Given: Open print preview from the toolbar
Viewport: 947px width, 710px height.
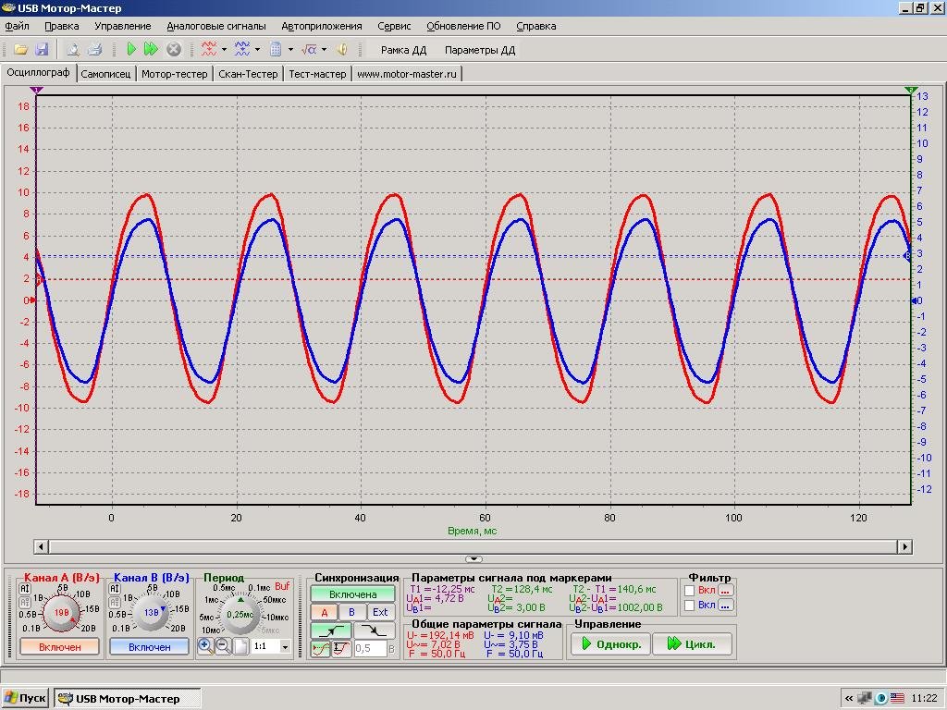Looking at the screenshot, I should point(73,50).
